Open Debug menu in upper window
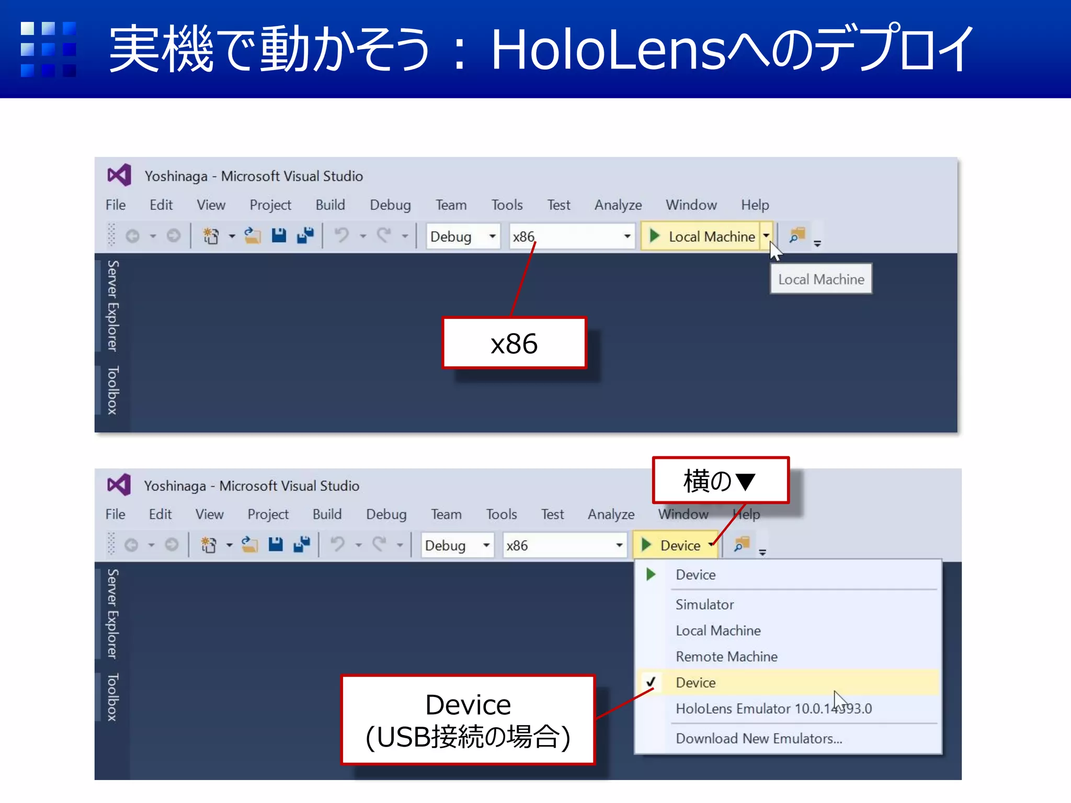Image resolution: width=1071 pixels, height=803 pixels. [390, 204]
